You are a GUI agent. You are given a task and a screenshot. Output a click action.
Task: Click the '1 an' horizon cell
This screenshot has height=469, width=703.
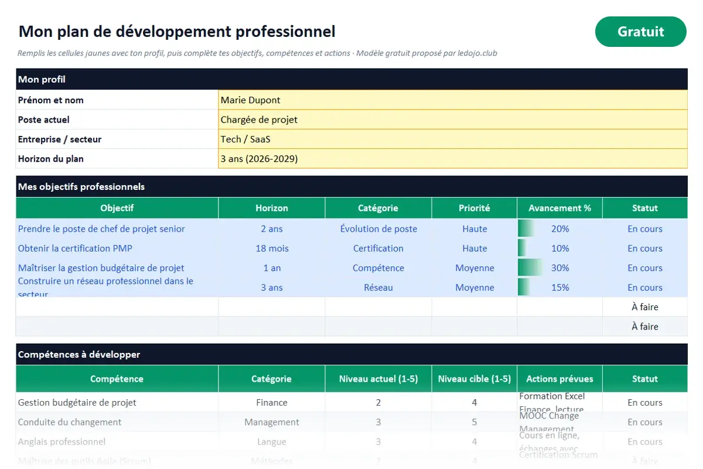click(x=272, y=268)
